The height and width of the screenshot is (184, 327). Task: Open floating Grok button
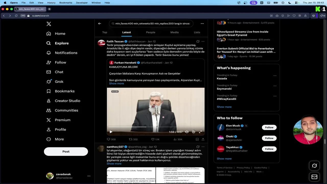point(314,166)
